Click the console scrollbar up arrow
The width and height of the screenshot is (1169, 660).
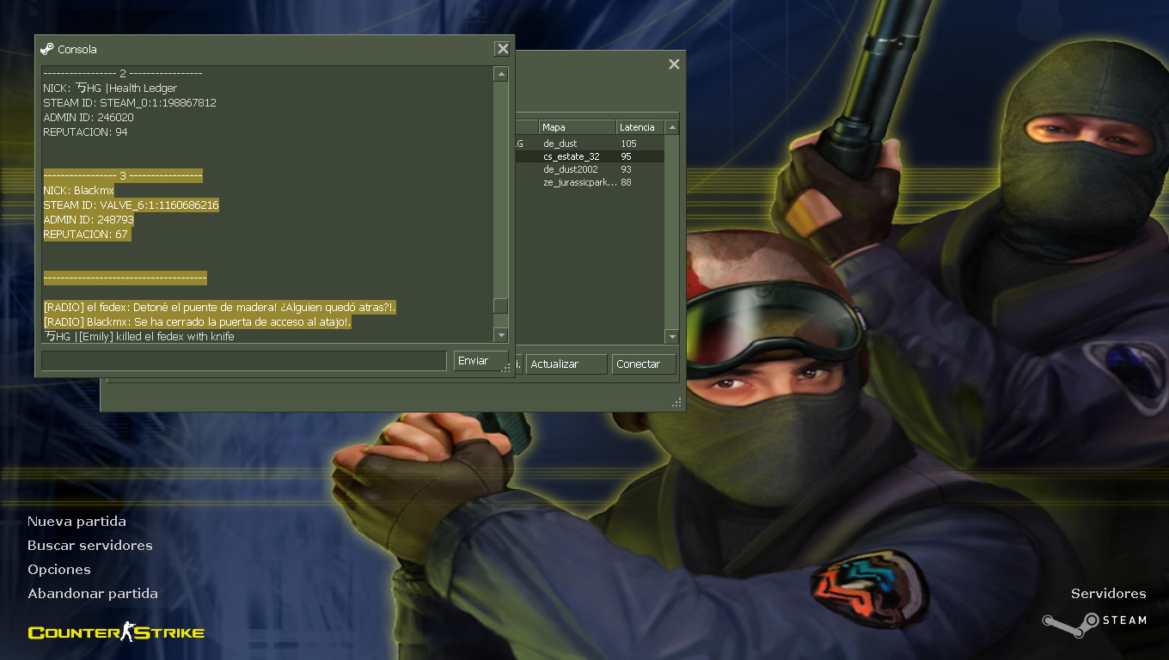pos(500,75)
